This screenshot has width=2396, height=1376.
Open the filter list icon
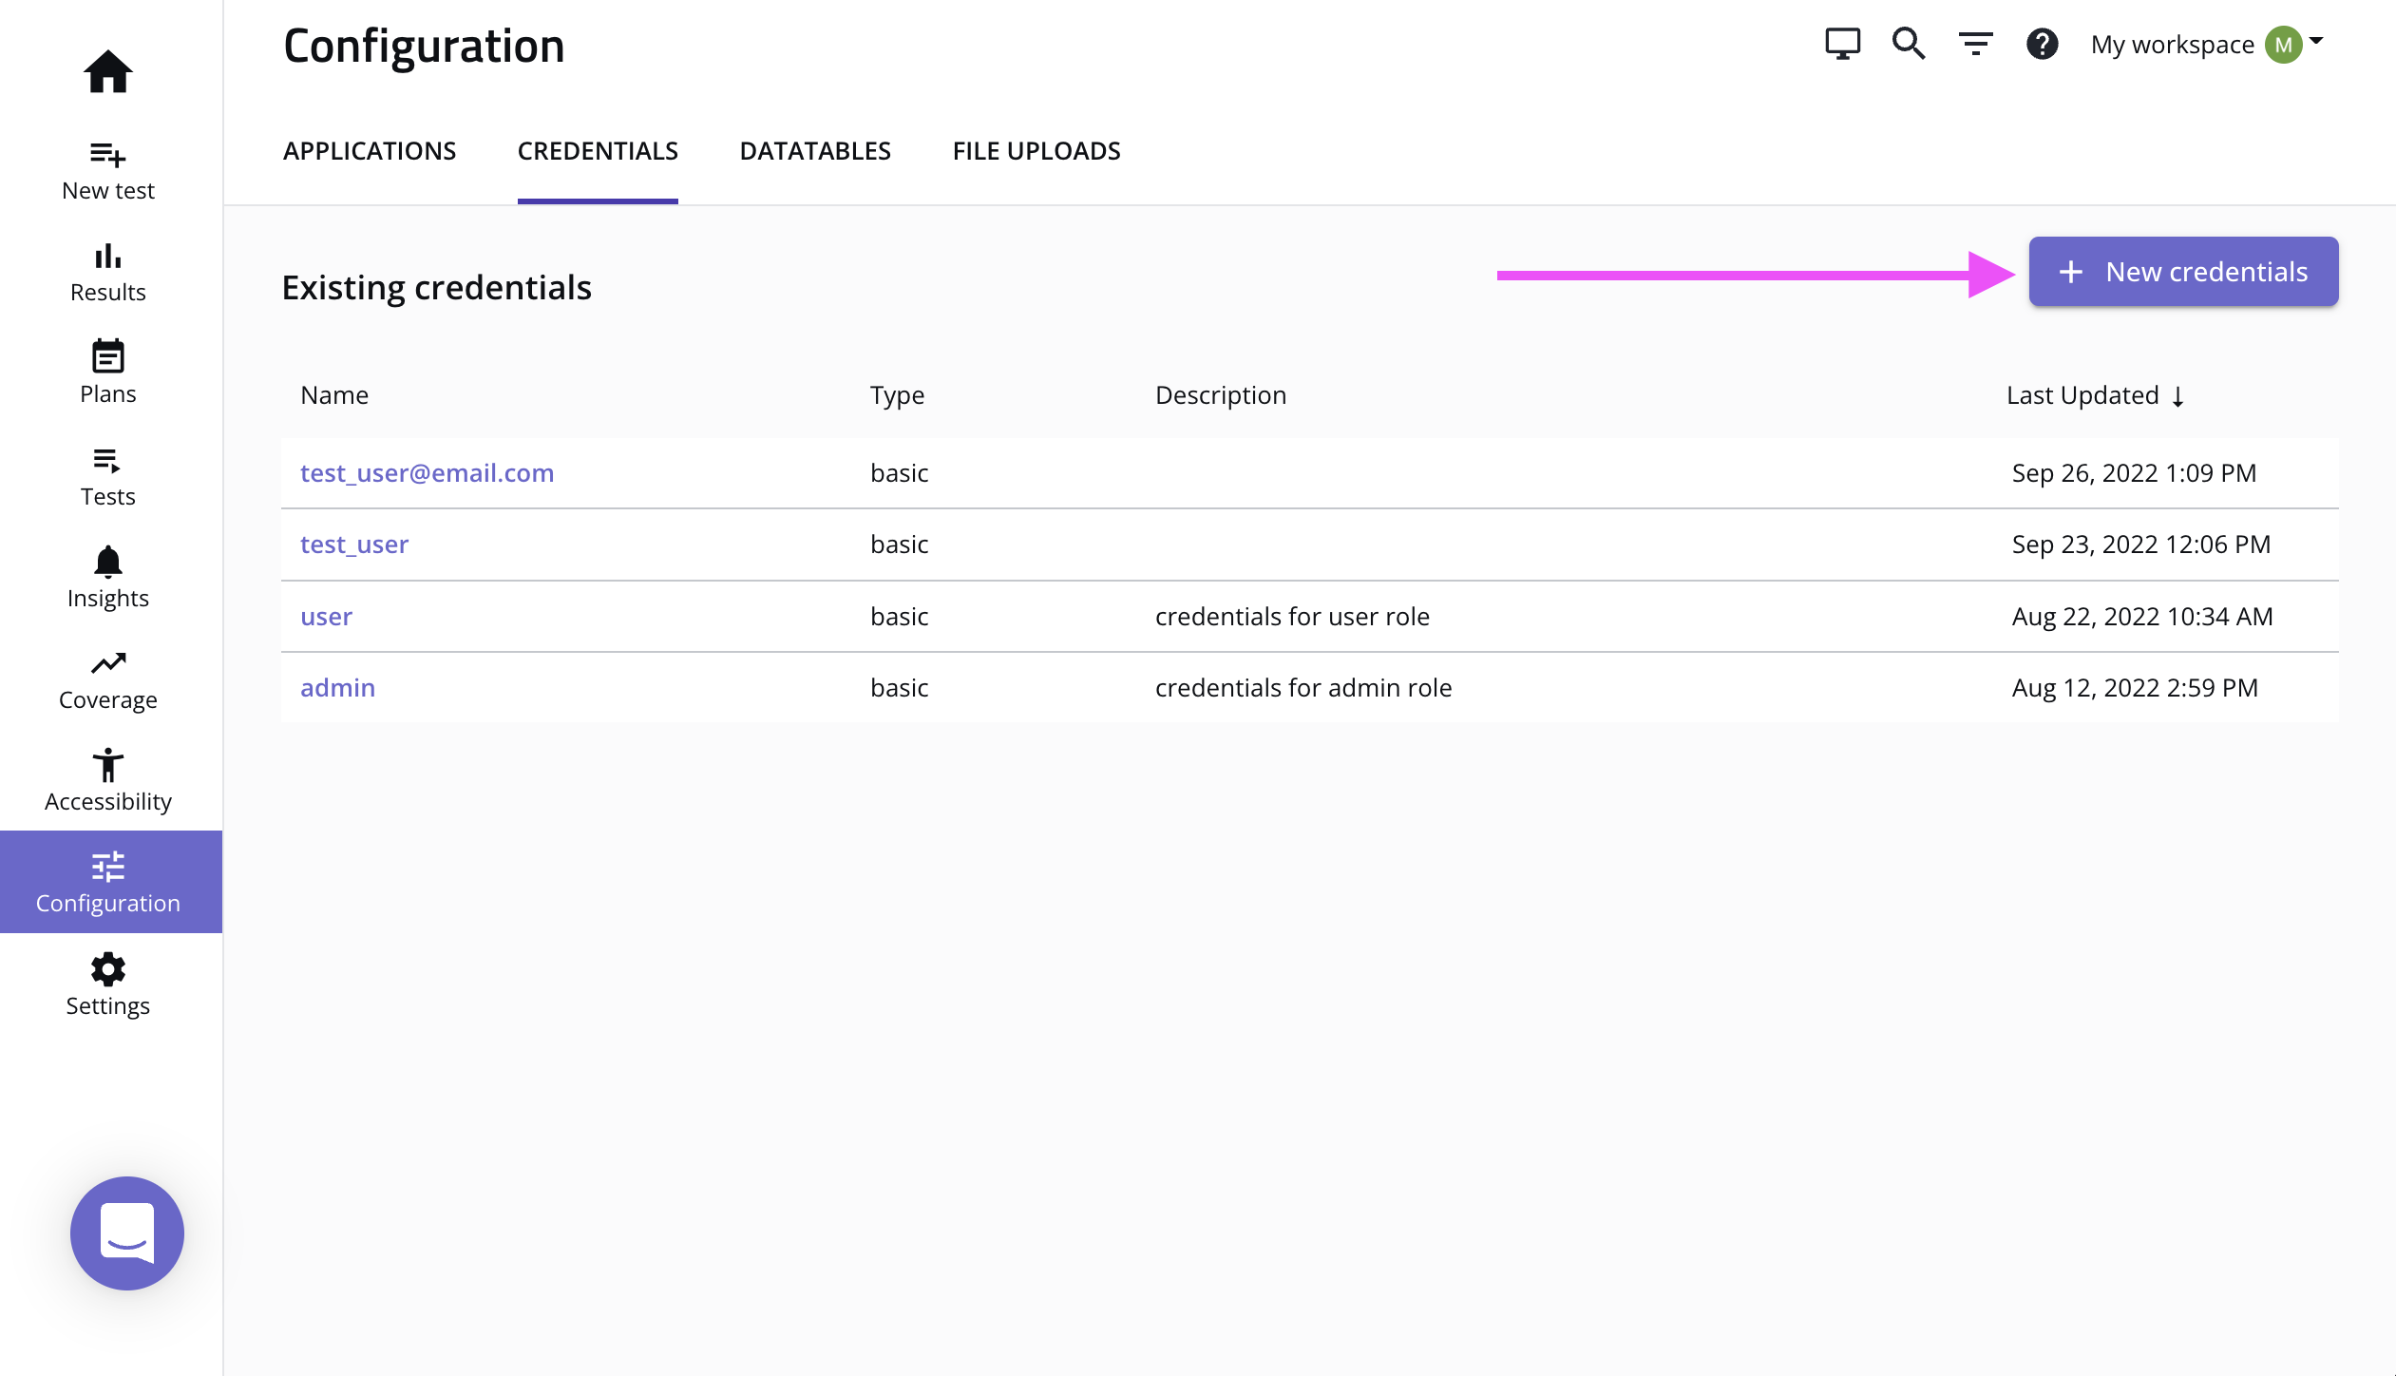coord(1975,44)
